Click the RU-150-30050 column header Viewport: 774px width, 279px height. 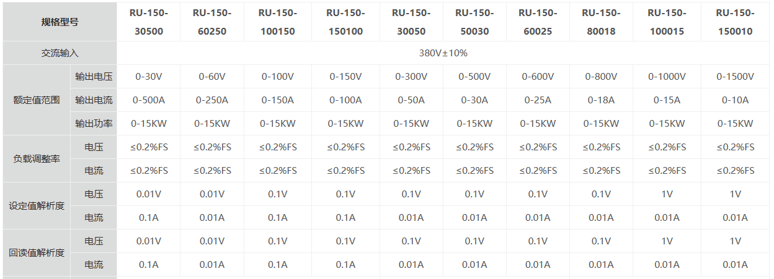tap(411, 22)
